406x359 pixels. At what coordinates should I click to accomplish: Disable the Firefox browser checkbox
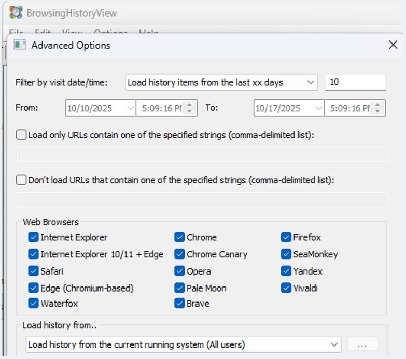(286, 237)
